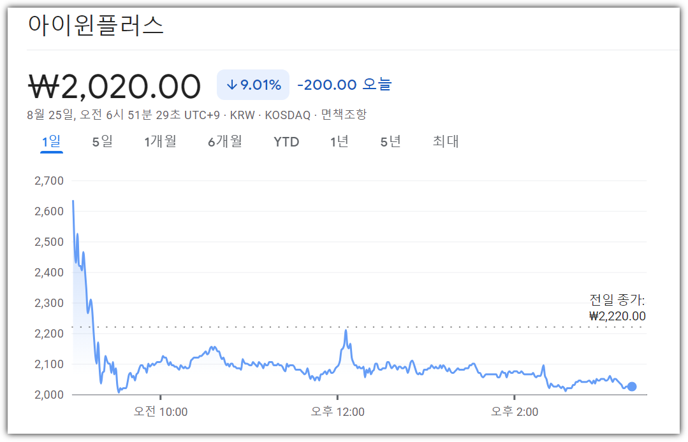
Task: Click the ₩2,220.00 previous-close text
Action: tap(617, 317)
